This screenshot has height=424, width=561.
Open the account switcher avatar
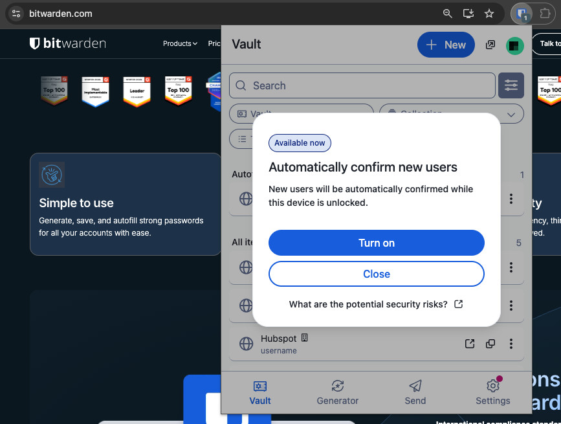click(514, 45)
